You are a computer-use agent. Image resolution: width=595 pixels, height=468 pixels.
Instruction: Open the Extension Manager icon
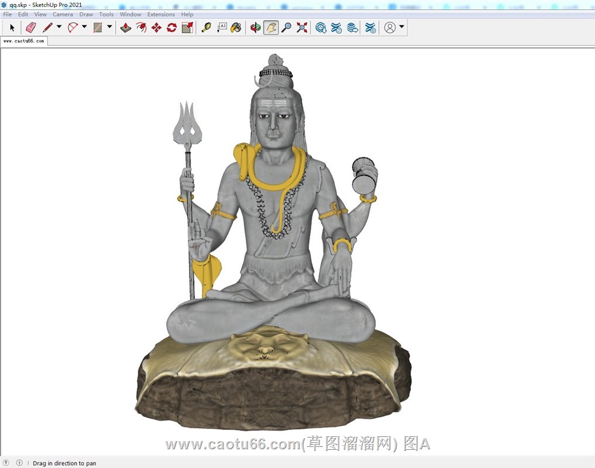[x=370, y=27]
